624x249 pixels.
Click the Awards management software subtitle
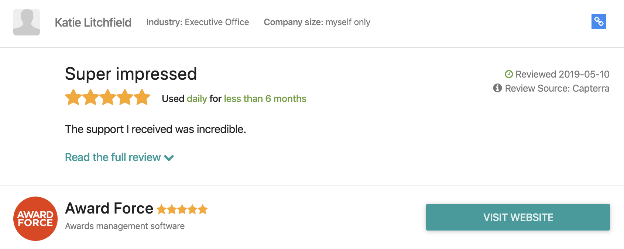(x=125, y=226)
